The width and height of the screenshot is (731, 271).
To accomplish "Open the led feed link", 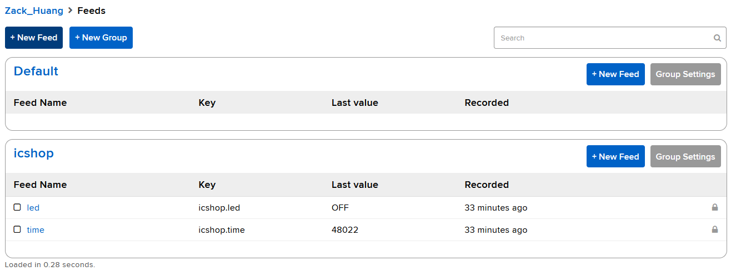I will pos(33,208).
